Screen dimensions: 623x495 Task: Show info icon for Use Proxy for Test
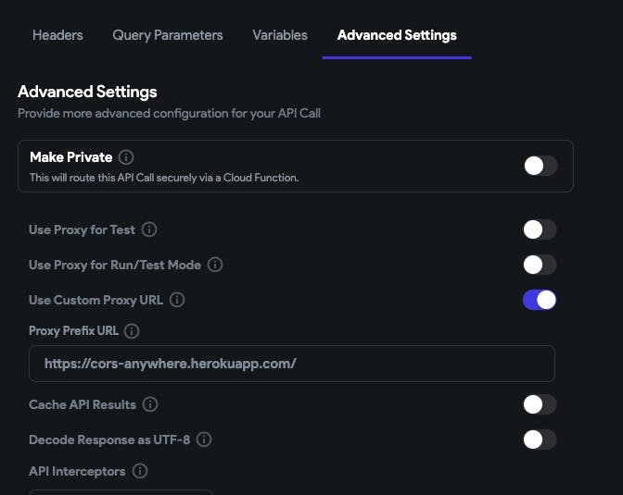click(149, 229)
